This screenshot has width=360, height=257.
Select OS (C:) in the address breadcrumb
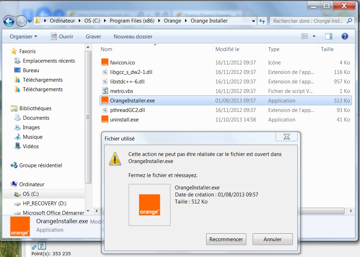pyautogui.click(x=92, y=21)
